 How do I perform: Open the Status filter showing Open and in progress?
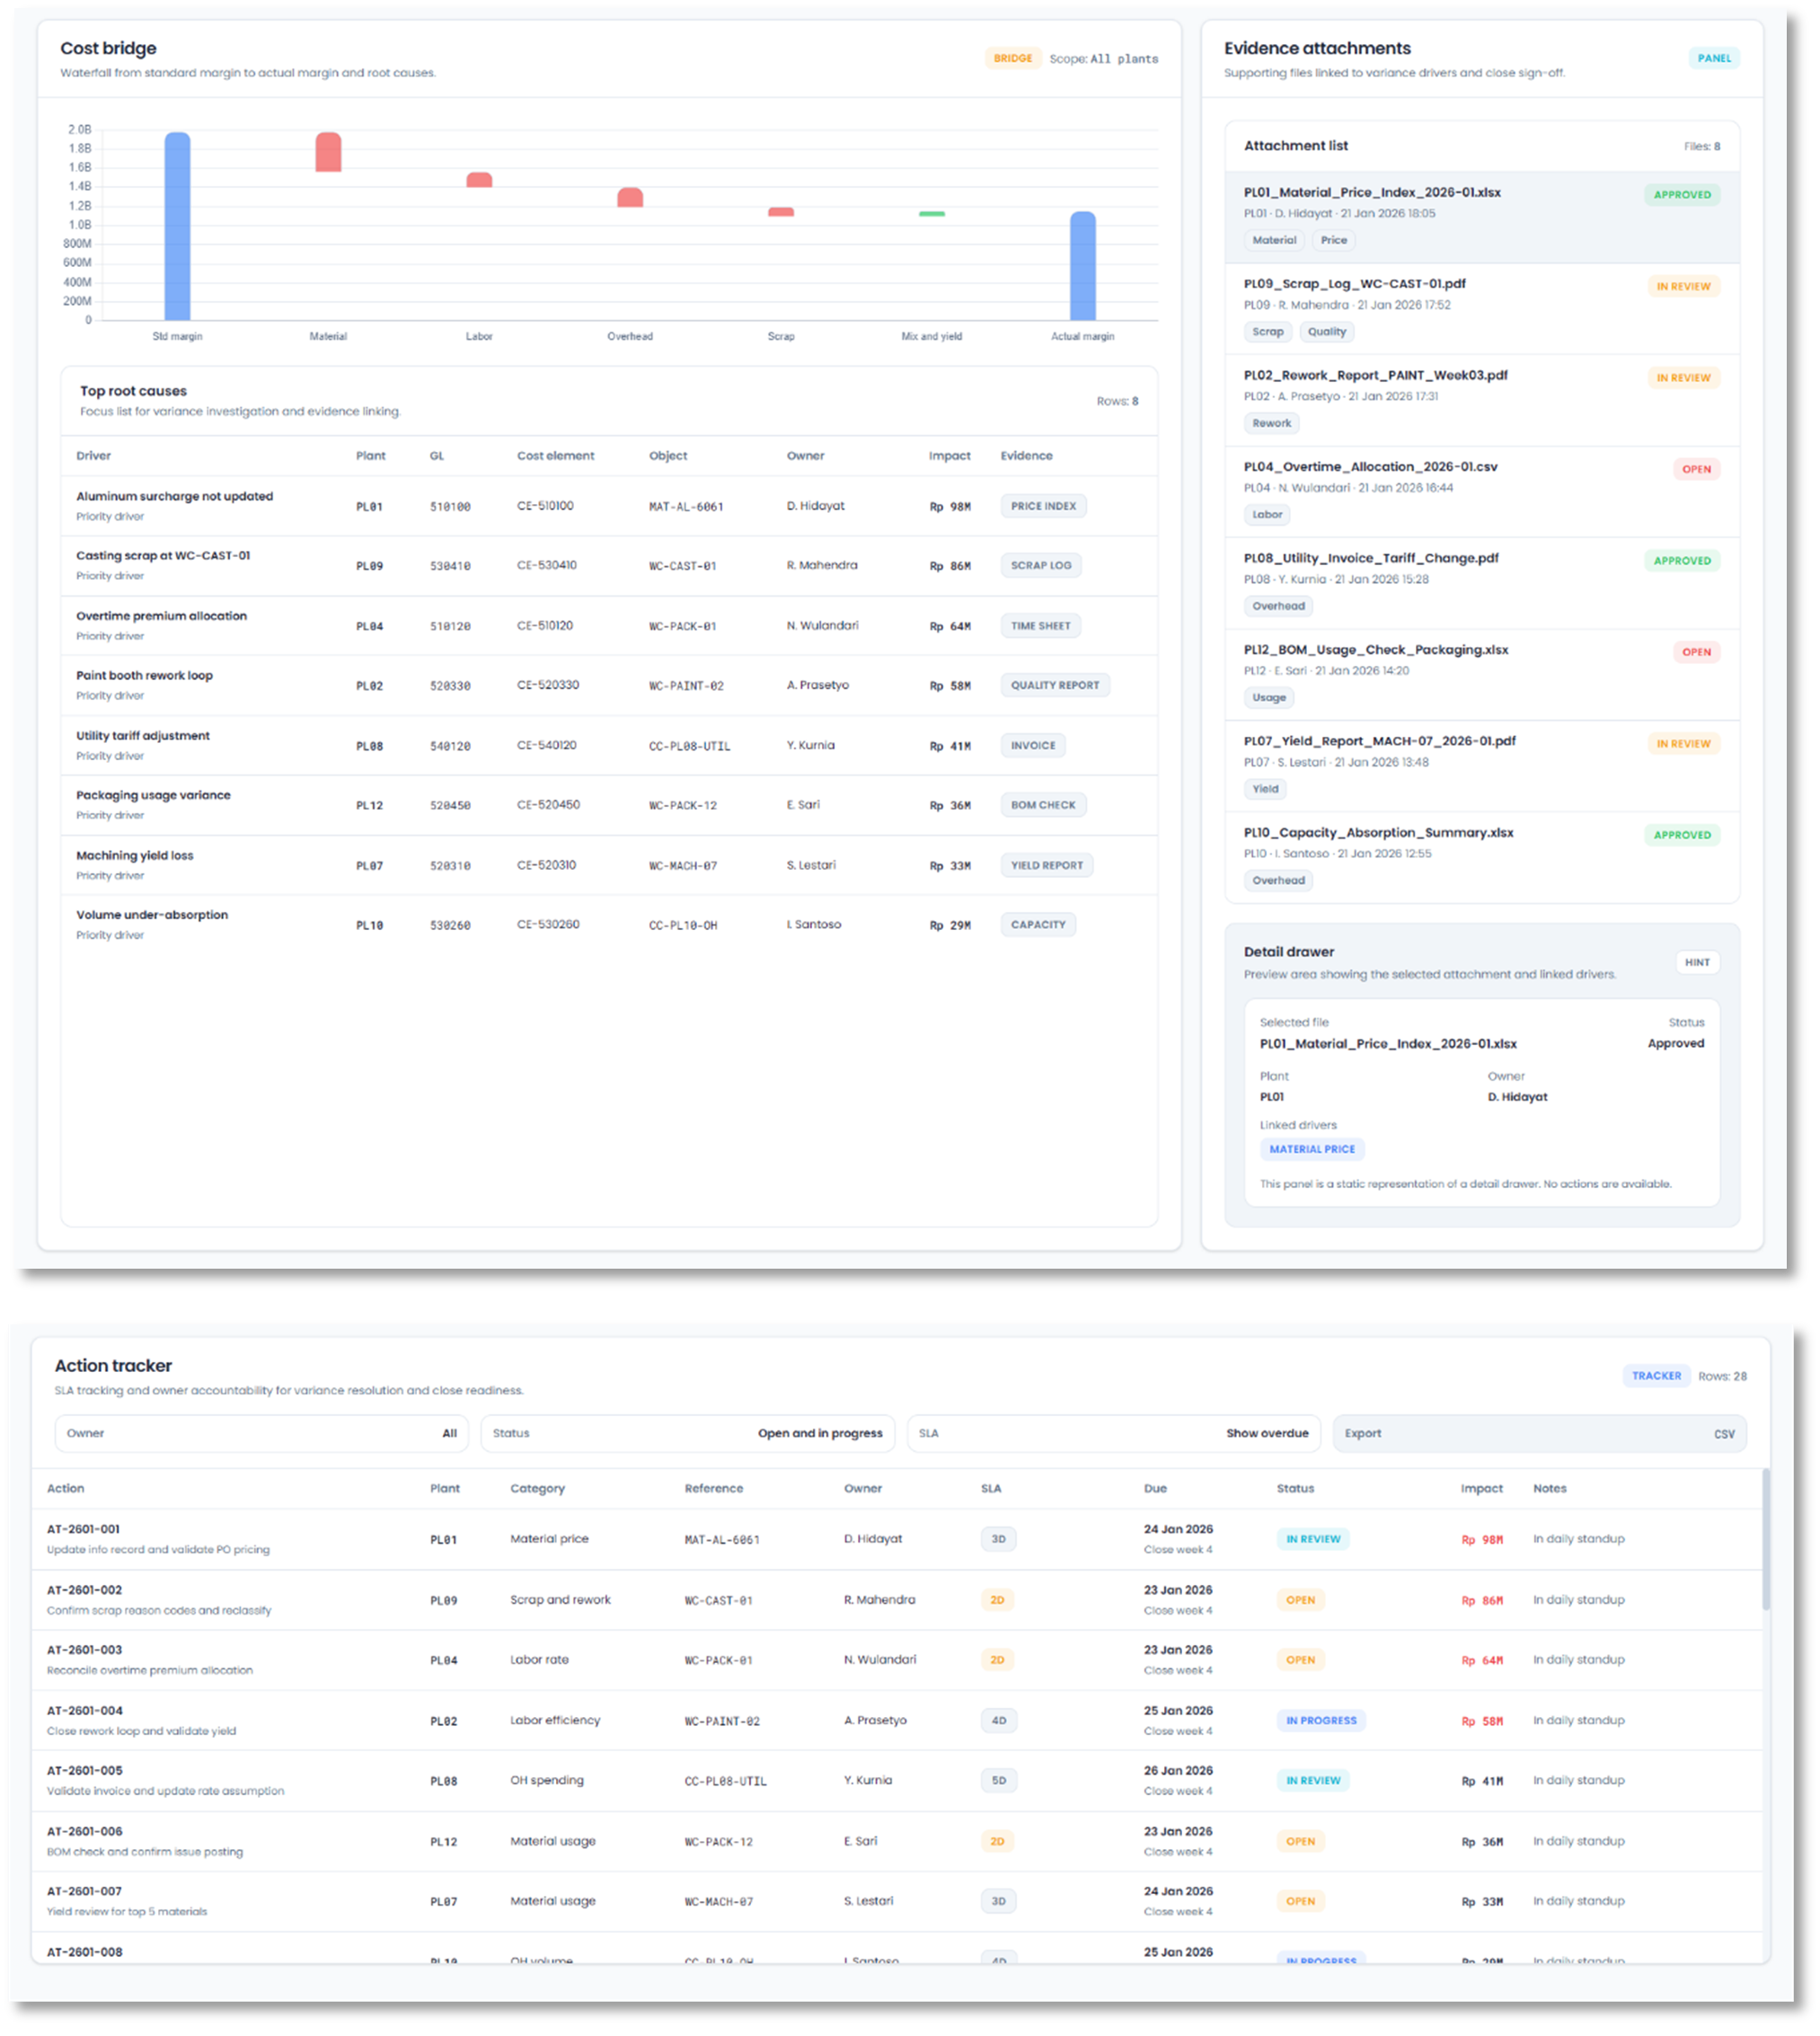(x=686, y=1433)
